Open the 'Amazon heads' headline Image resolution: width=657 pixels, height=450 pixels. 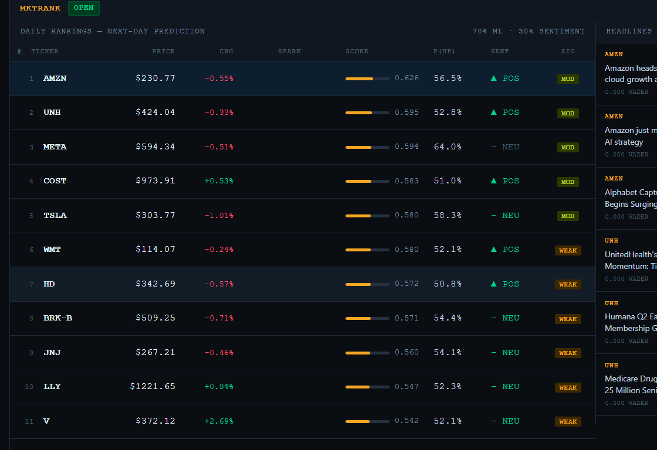coord(631,74)
